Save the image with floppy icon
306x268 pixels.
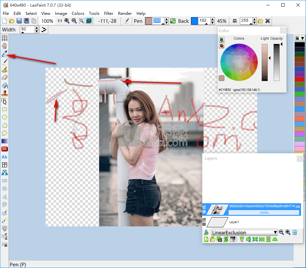19,21
